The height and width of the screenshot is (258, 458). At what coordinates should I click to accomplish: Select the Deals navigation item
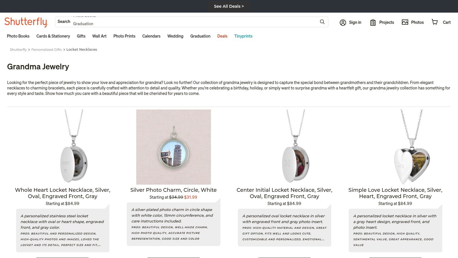point(222,36)
